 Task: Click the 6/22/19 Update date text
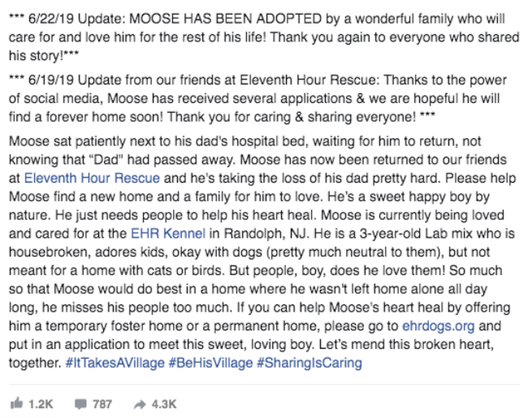coord(77,19)
